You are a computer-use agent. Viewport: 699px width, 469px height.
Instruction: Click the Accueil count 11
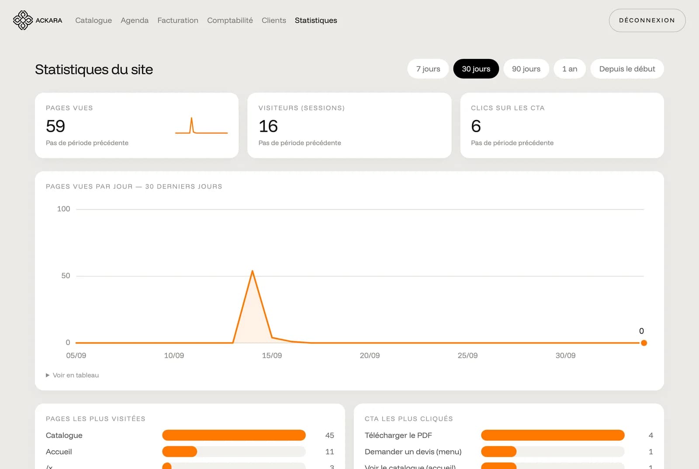(329, 452)
